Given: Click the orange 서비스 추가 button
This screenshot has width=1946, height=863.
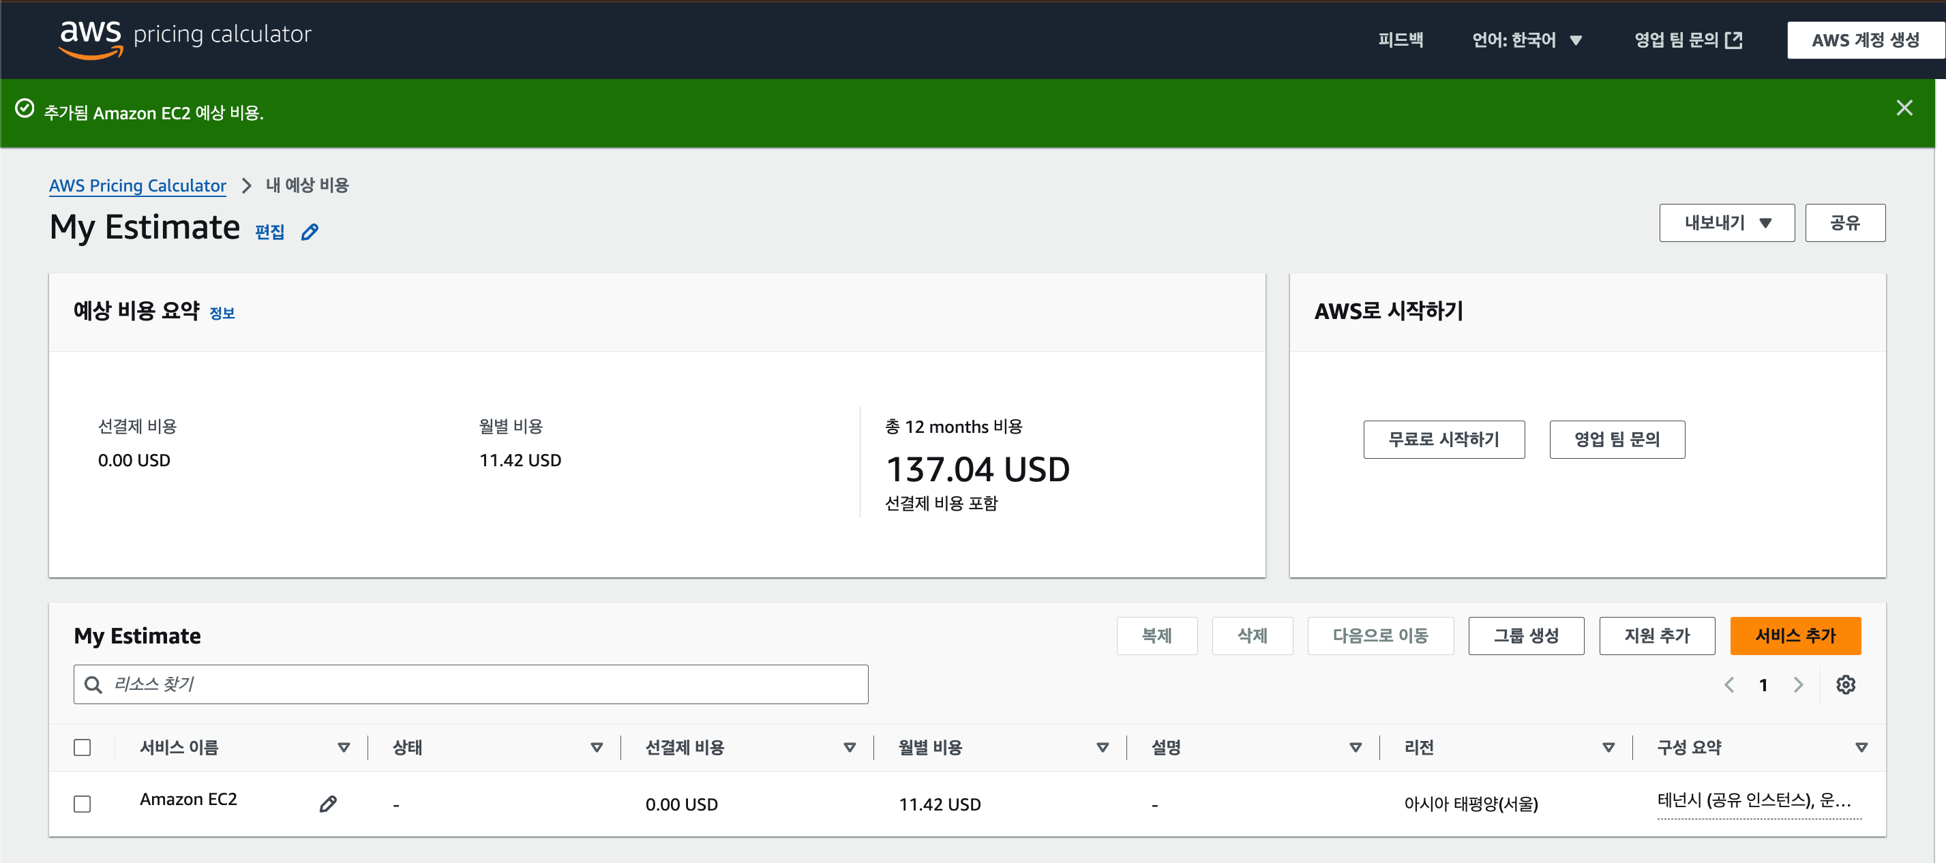Looking at the screenshot, I should tap(1795, 636).
